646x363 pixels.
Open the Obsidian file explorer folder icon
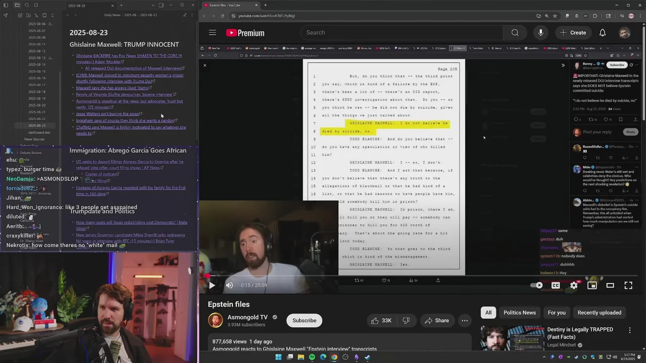[17, 5]
